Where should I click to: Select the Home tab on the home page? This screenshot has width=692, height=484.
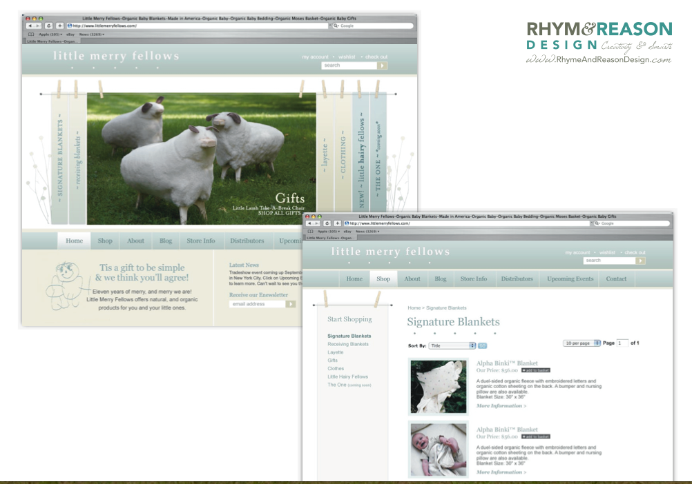(x=74, y=241)
